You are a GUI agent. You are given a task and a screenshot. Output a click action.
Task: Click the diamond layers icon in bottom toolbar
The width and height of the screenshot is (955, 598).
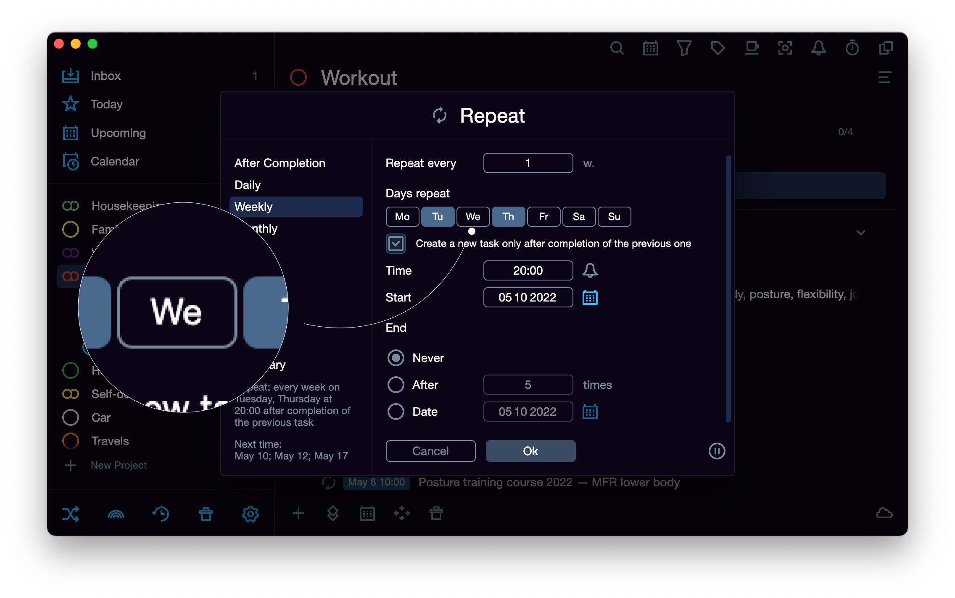click(x=333, y=513)
